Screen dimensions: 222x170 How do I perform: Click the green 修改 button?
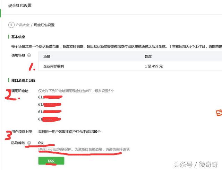[51, 161]
